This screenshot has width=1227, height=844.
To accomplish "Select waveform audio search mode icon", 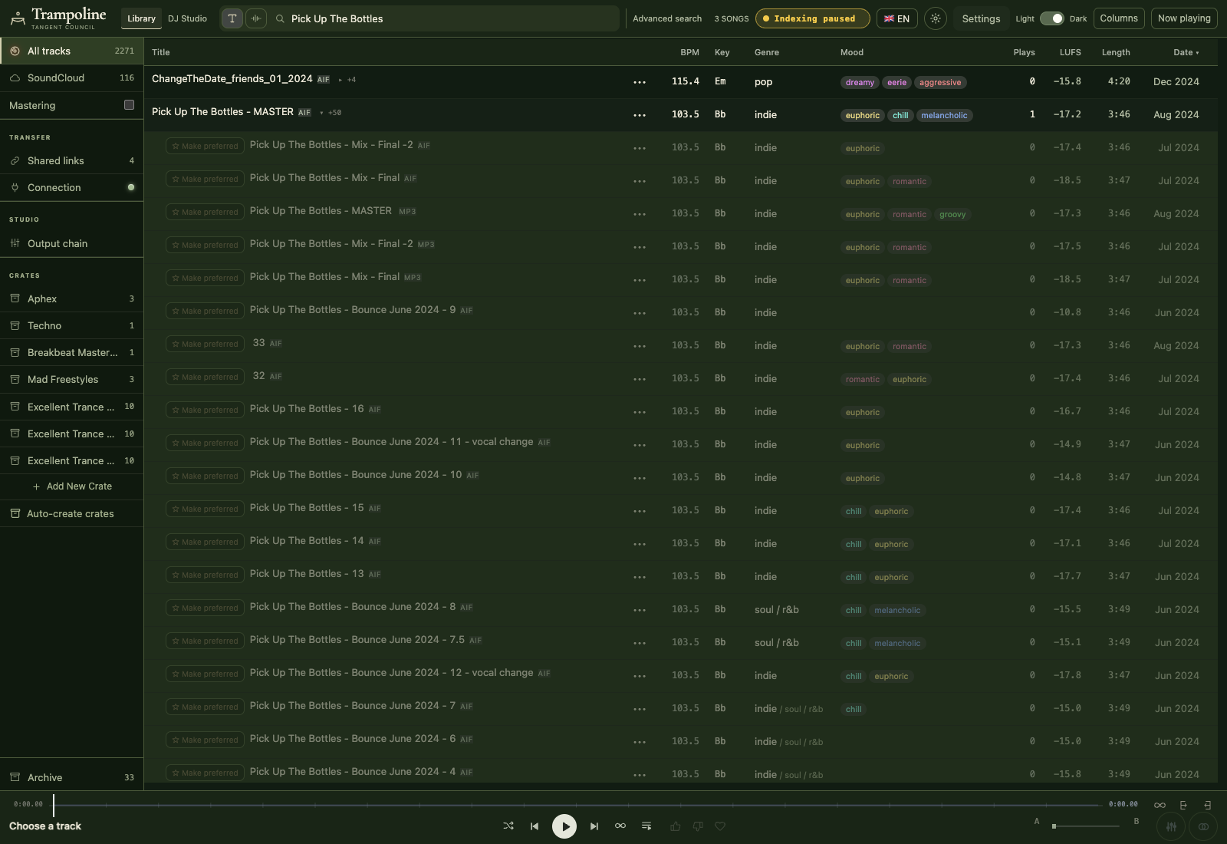I will point(256,18).
